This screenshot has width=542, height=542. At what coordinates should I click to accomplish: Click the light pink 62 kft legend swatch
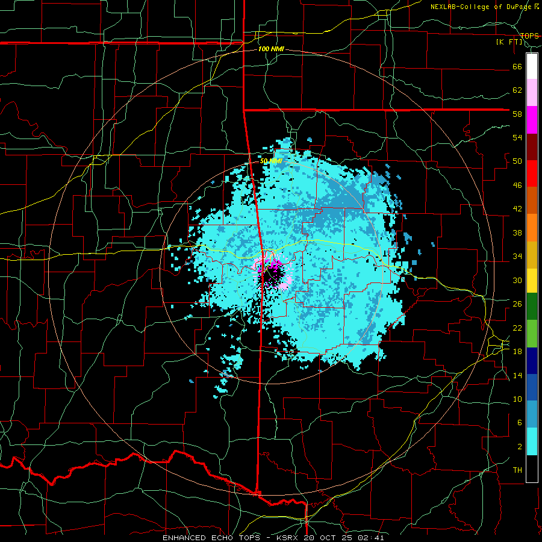[532, 93]
